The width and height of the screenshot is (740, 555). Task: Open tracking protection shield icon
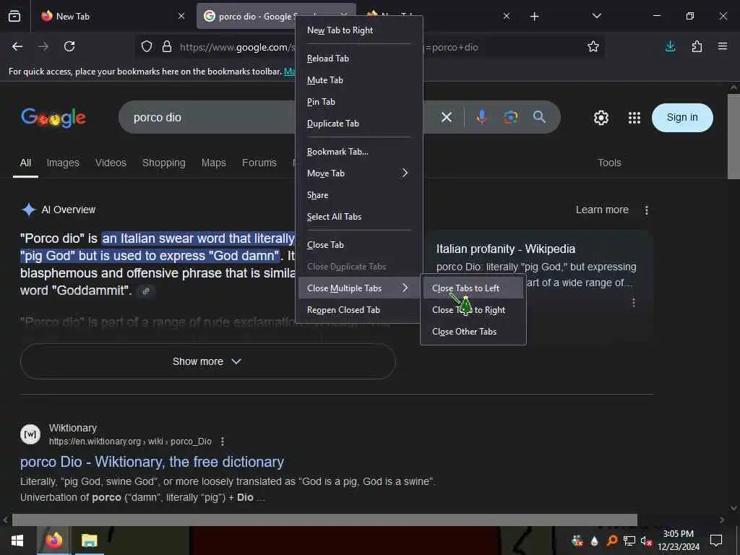pos(147,46)
